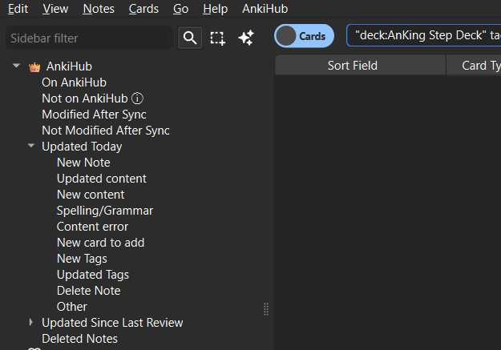Select the AnkiHub tree label

tap(69, 66)
